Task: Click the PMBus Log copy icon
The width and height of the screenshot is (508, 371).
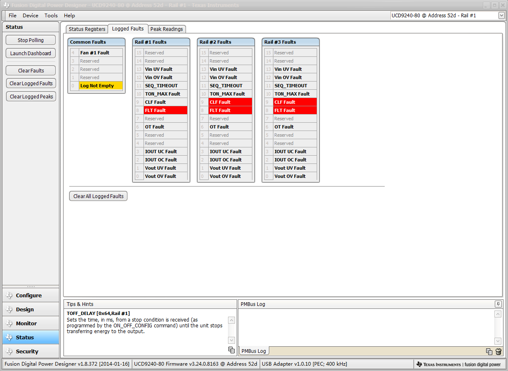Action: click(x=489, y=352)
